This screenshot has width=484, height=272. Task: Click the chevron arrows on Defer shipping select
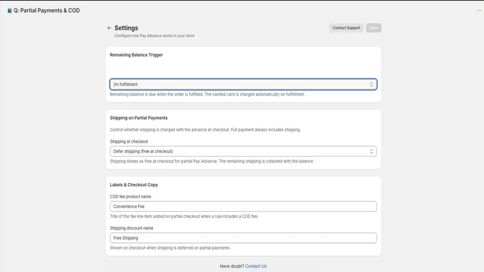371,151
